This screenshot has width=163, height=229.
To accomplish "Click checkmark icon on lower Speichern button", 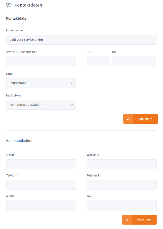I will point(127,220).
